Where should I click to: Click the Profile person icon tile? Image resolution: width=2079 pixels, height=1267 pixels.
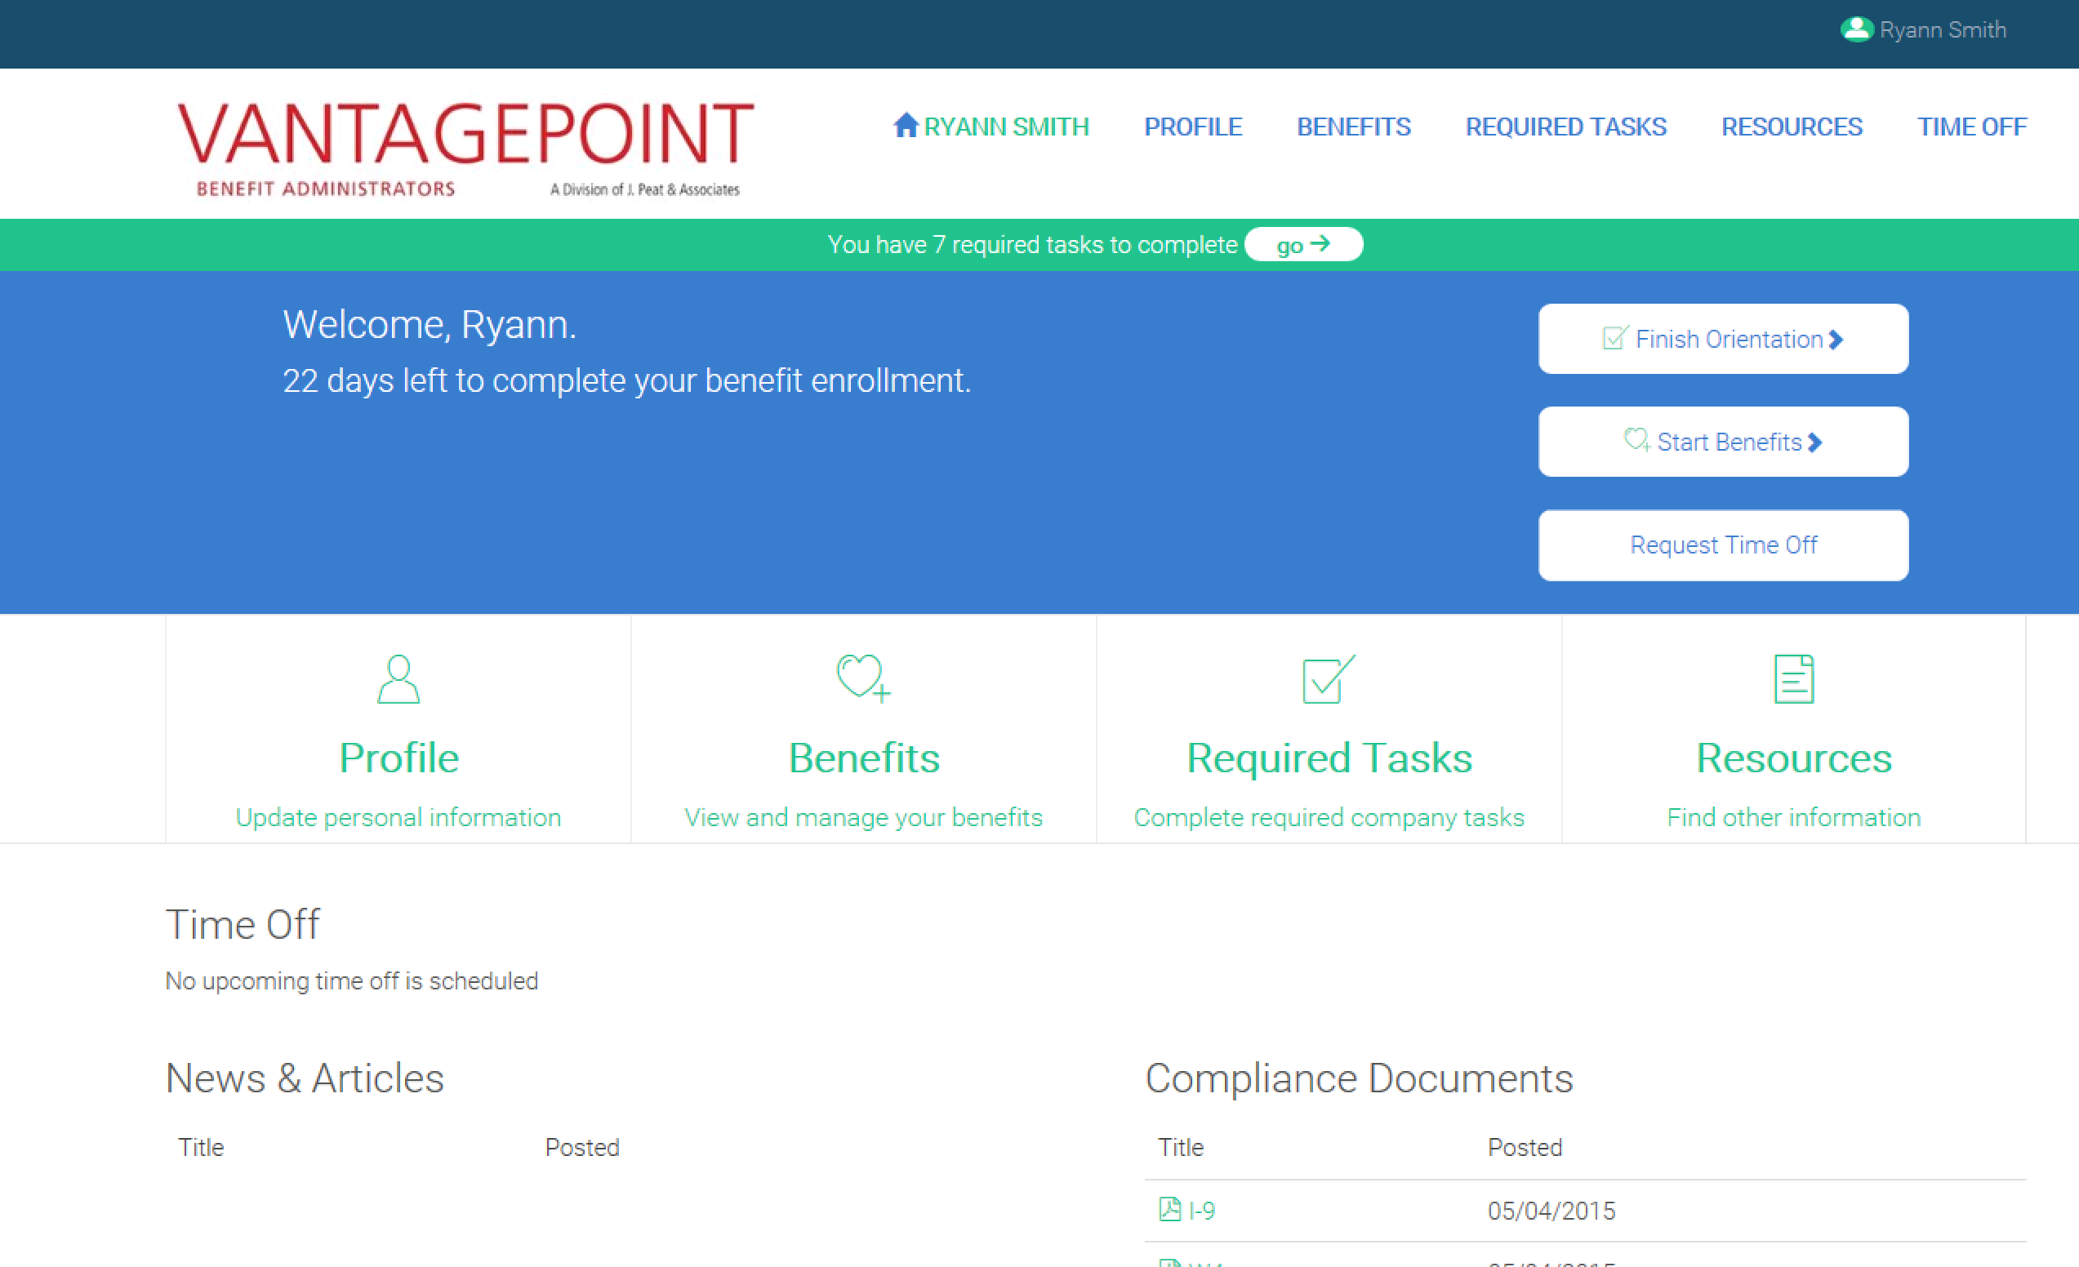tap(398, 679)
